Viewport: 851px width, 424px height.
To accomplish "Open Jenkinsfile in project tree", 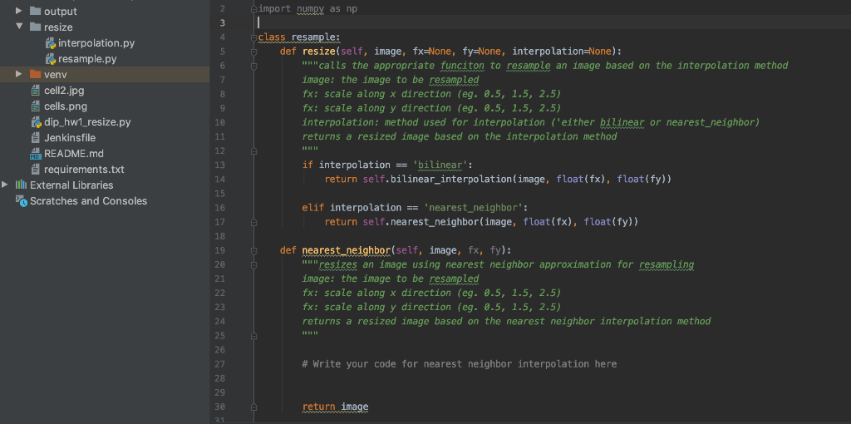I will 70,137.
